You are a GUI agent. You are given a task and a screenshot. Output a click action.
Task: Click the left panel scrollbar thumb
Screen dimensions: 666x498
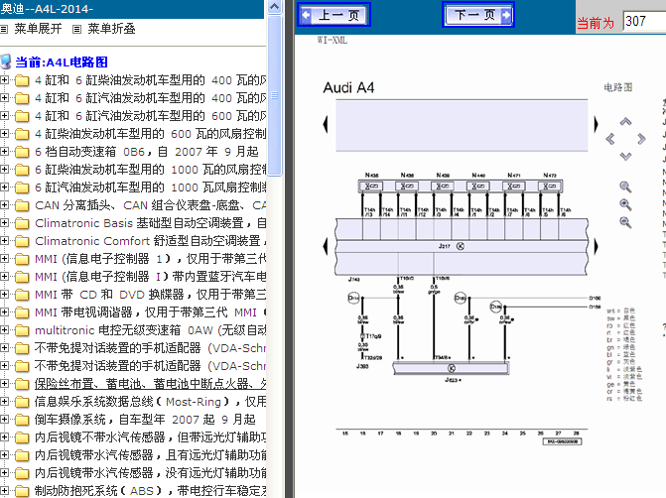(275, 95)
